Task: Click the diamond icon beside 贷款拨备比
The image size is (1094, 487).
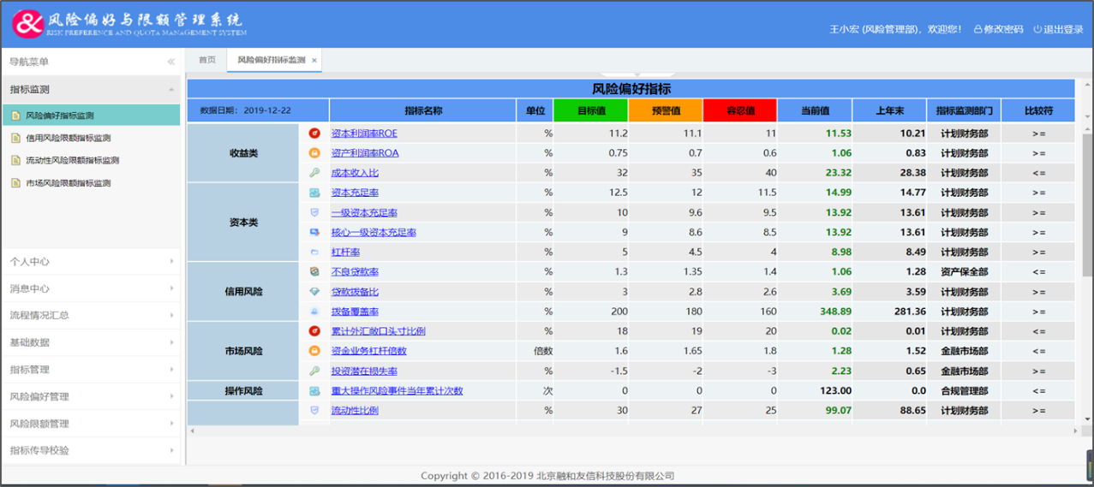Action: click(314, 291)
